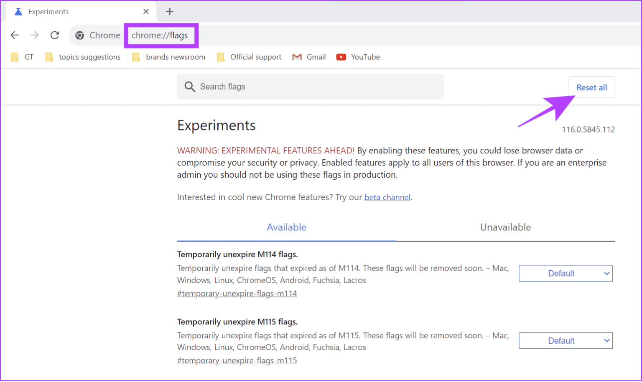Viewport: 642px width, 382px height.
Task: Open the temporary-unexpire-flags-m115 link
Action: click(x=237, y=360)
